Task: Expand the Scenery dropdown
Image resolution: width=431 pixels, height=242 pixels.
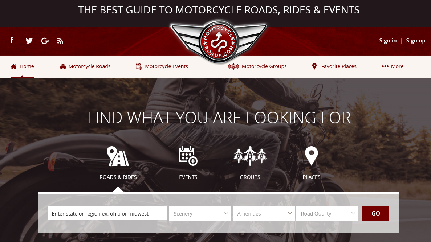Action: click(x=200, y=213)
